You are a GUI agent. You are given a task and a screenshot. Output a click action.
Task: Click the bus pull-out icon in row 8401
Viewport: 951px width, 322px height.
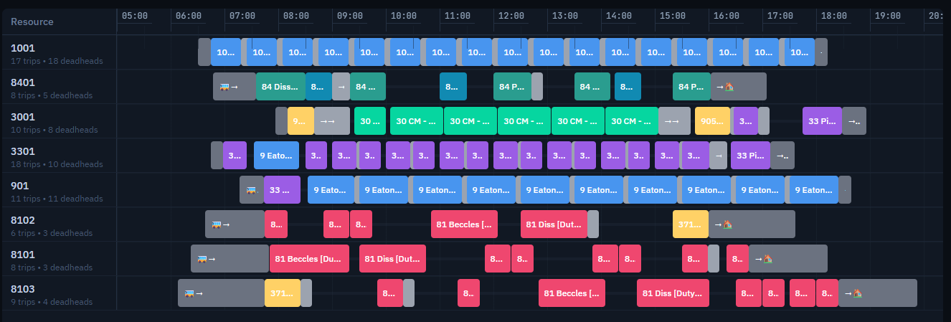(224, 87)
